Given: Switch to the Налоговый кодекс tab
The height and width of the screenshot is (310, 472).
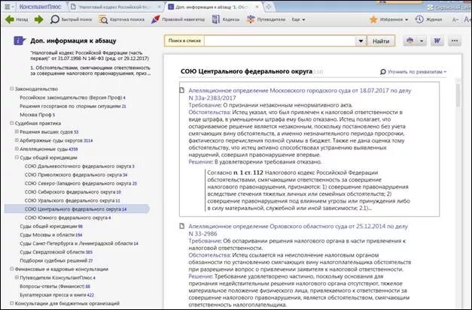Looking at the screenshot, I should (x=113, y=7).
